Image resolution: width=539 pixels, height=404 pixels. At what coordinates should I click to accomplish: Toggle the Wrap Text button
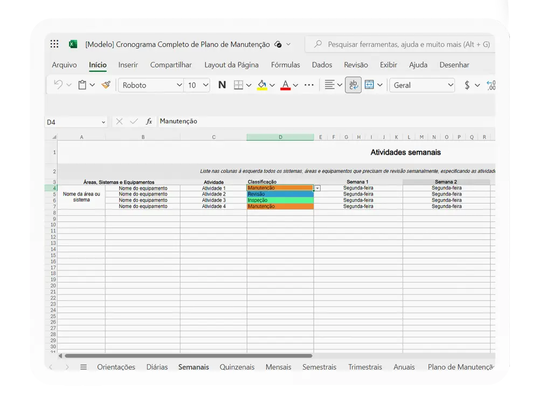tap(353, 85)
